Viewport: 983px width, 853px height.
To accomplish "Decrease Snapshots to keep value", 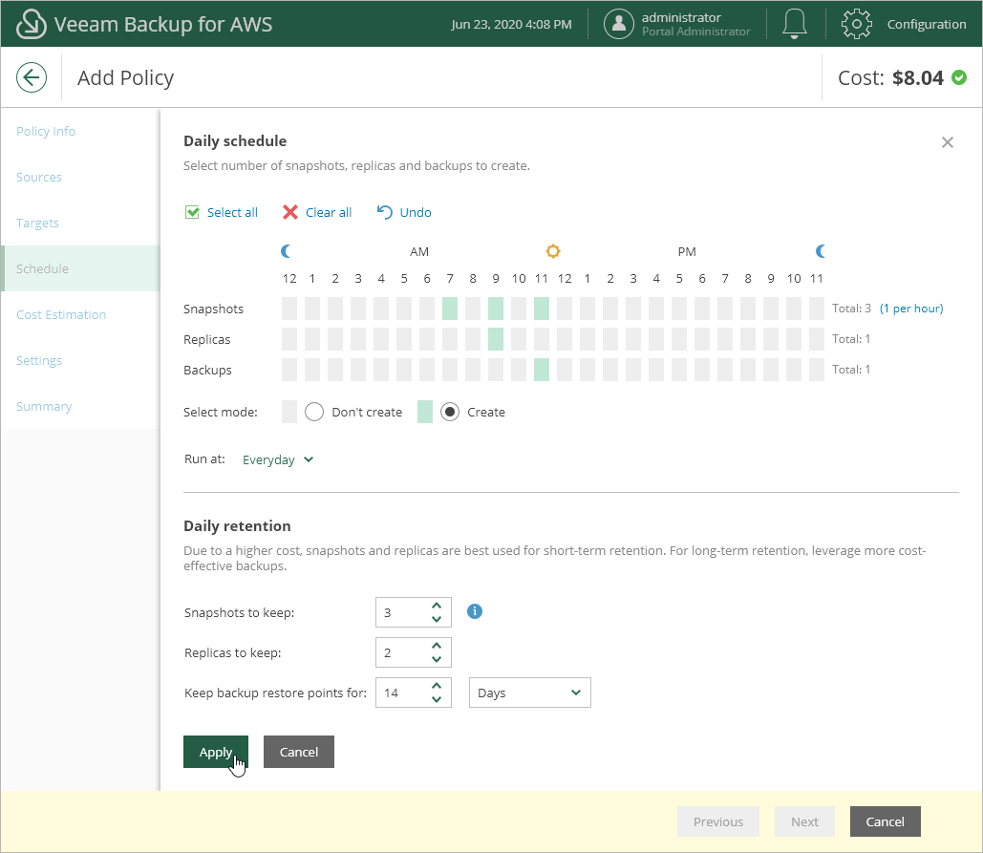I will tap(437, 619).
